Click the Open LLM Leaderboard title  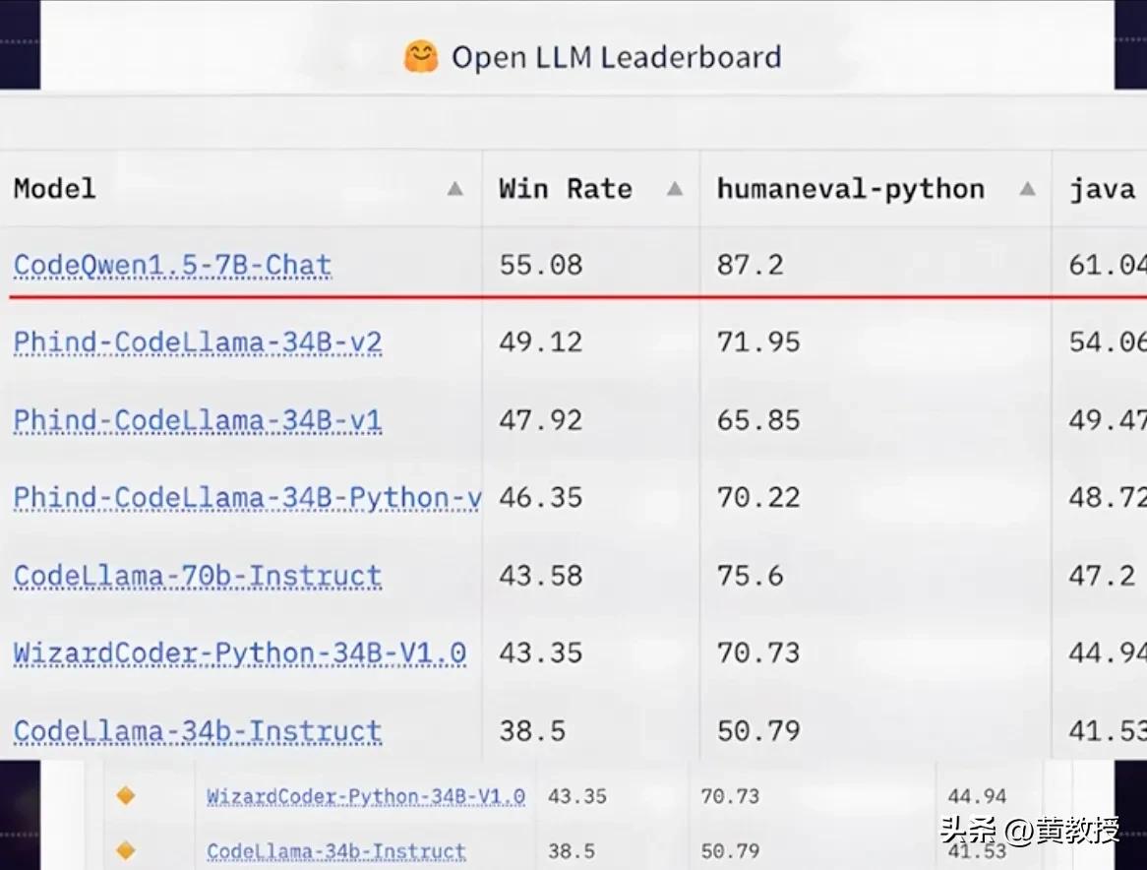pos(616,57)
